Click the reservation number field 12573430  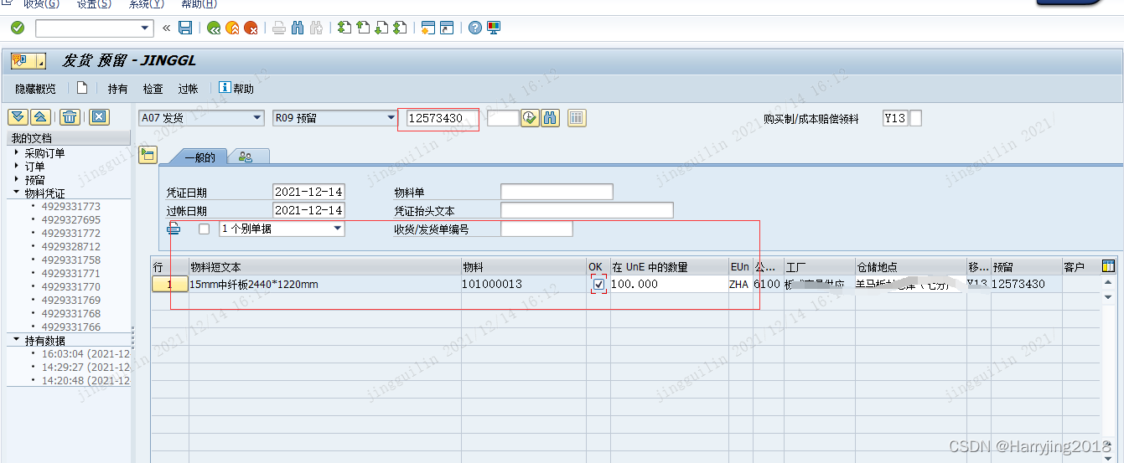pos(442,118)
